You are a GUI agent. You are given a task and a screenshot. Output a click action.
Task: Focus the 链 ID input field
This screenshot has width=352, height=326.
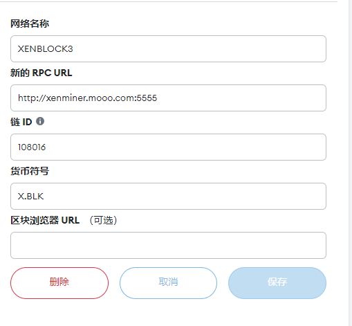tap(168, 147)
